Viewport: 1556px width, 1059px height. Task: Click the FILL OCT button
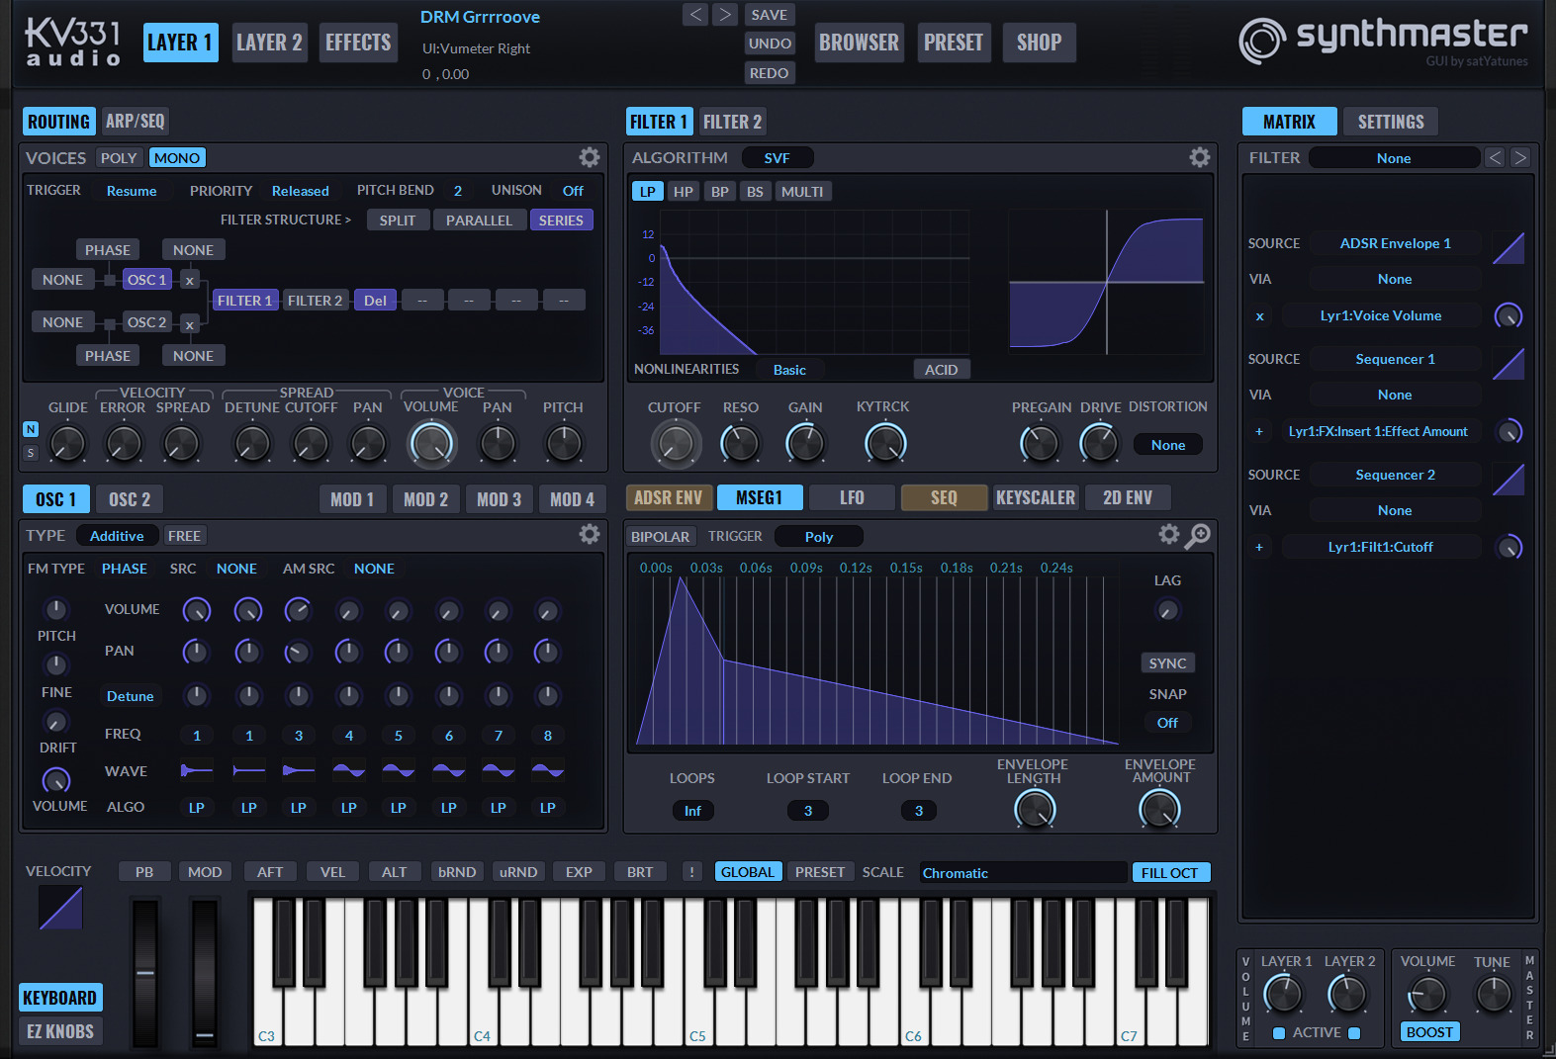click(x=1170, y=872)
